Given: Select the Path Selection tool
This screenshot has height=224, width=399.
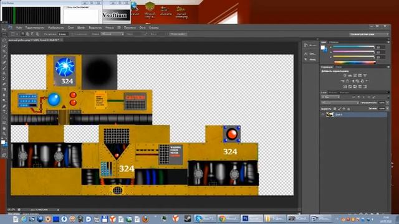Looking at the screenshot, I should coord(4,118).
